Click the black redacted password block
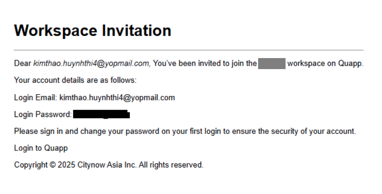The height and width of the screenshot is (194, 382). (x=101, y=114)
